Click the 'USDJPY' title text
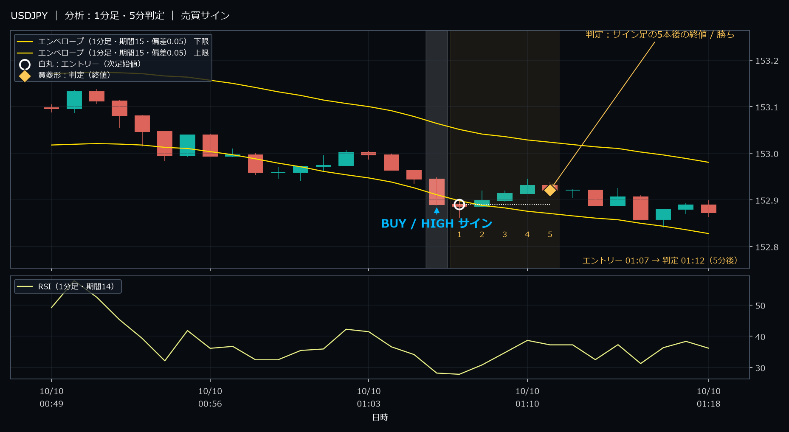789x432 pixels. pyautogui.click(x=29, y=16)
